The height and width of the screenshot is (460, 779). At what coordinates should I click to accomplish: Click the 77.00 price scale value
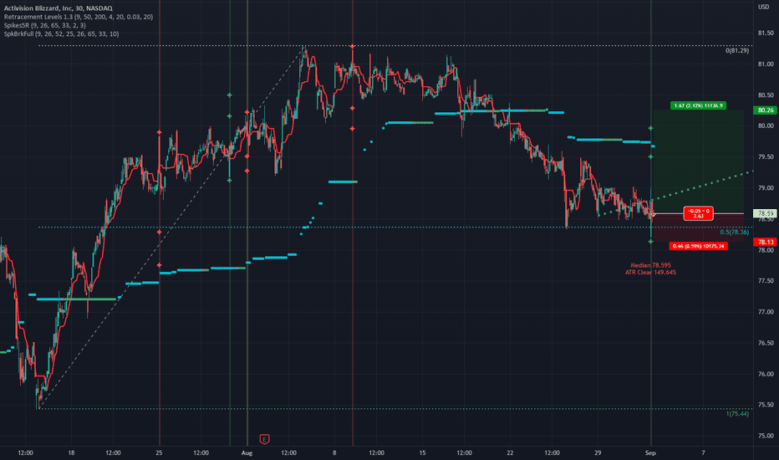tap(766, 312)
